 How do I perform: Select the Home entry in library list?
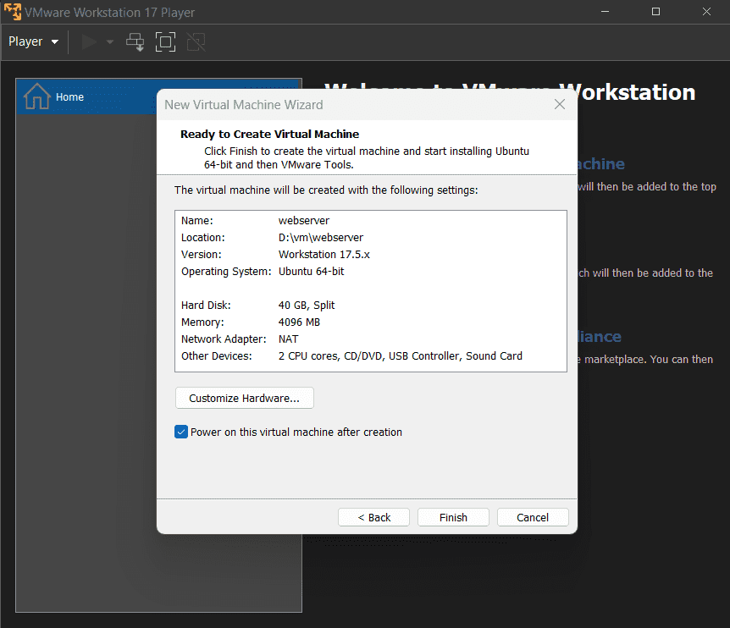[69, 97]
